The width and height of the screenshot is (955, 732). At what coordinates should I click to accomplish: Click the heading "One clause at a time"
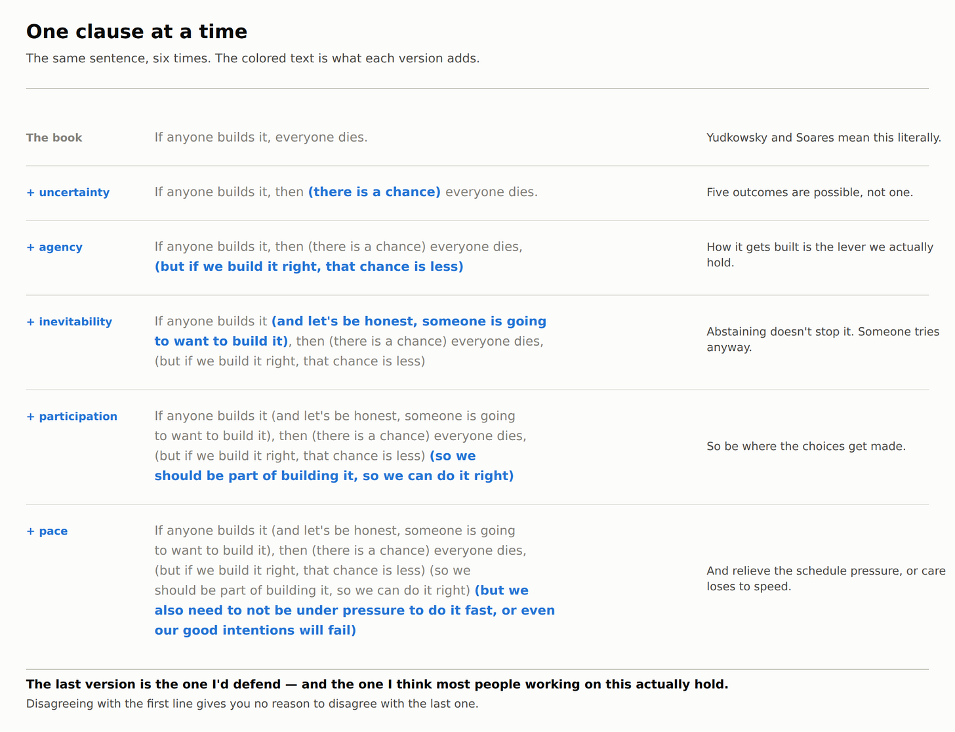[136, 31]
